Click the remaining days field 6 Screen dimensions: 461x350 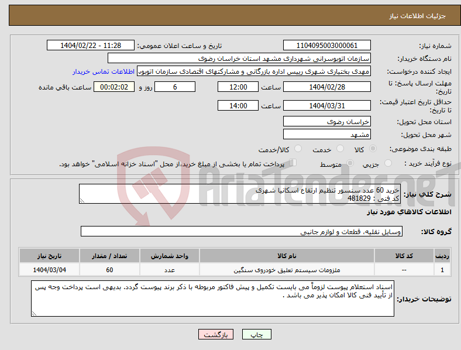point(175,87)
